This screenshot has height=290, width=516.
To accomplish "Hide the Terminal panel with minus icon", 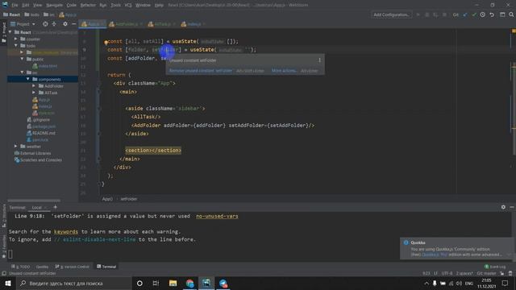I will [512, 207].
